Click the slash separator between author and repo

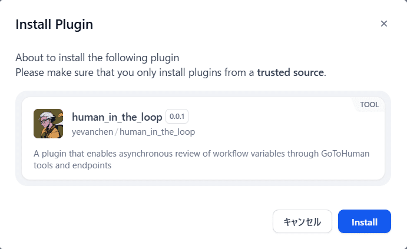point(117,132)
